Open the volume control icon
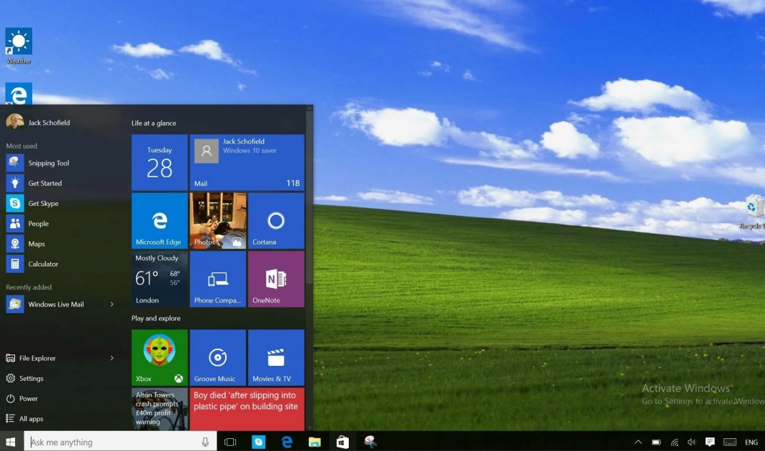 692,442
